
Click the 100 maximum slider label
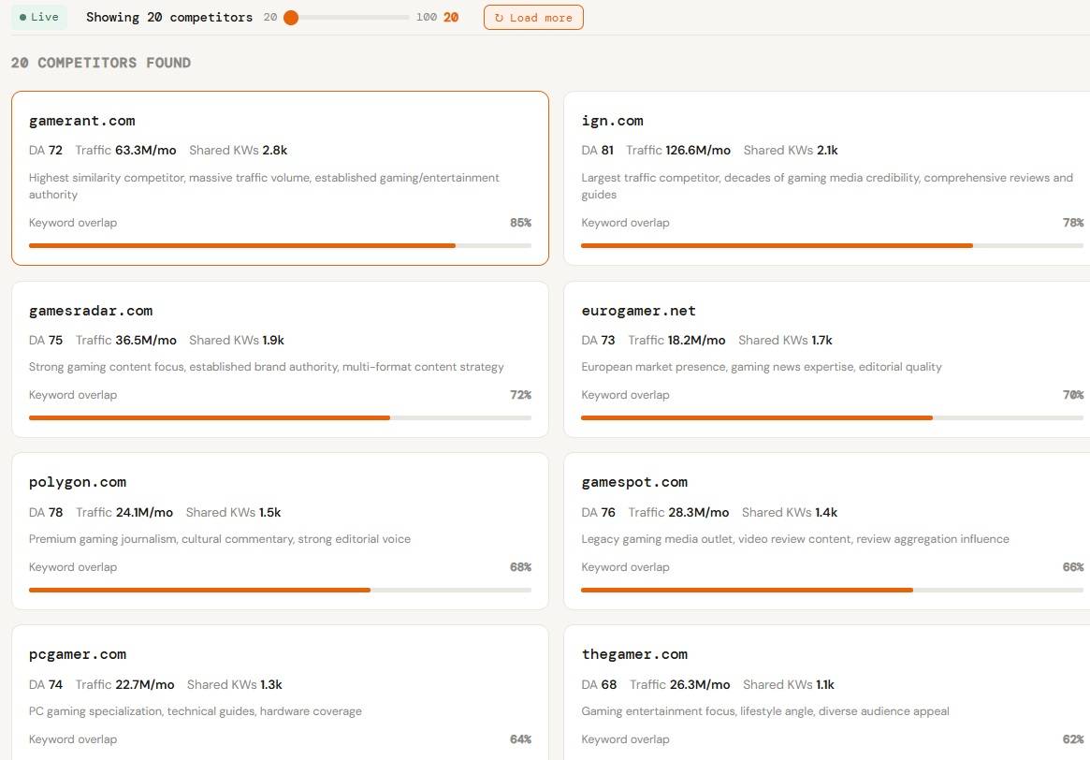(427, 18)
